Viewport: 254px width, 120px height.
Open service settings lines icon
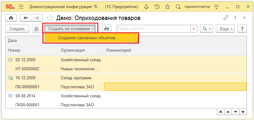(x=216, y=7)
